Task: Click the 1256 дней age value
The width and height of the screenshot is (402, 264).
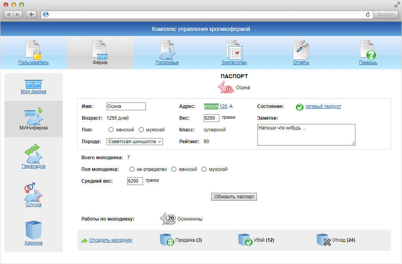Action: pyautogui.click(x=118, y=118)
